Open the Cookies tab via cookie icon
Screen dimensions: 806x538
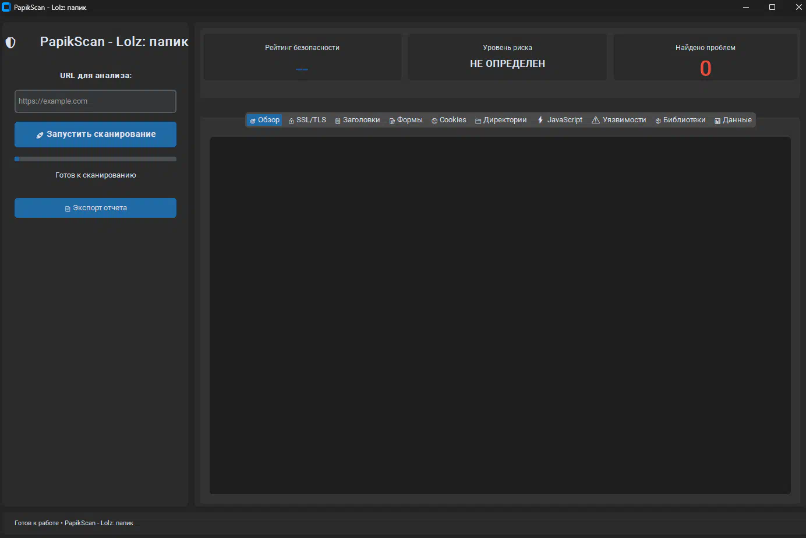pos(434,121)
